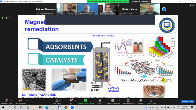Unmute the microphone (Включить звук)
Viewport: 196px width, 110px height.
(6, 100)
